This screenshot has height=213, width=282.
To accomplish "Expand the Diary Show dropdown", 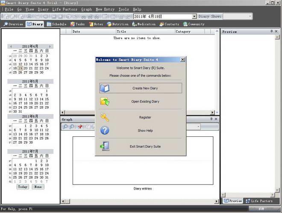I will click(x=250, y=17).
